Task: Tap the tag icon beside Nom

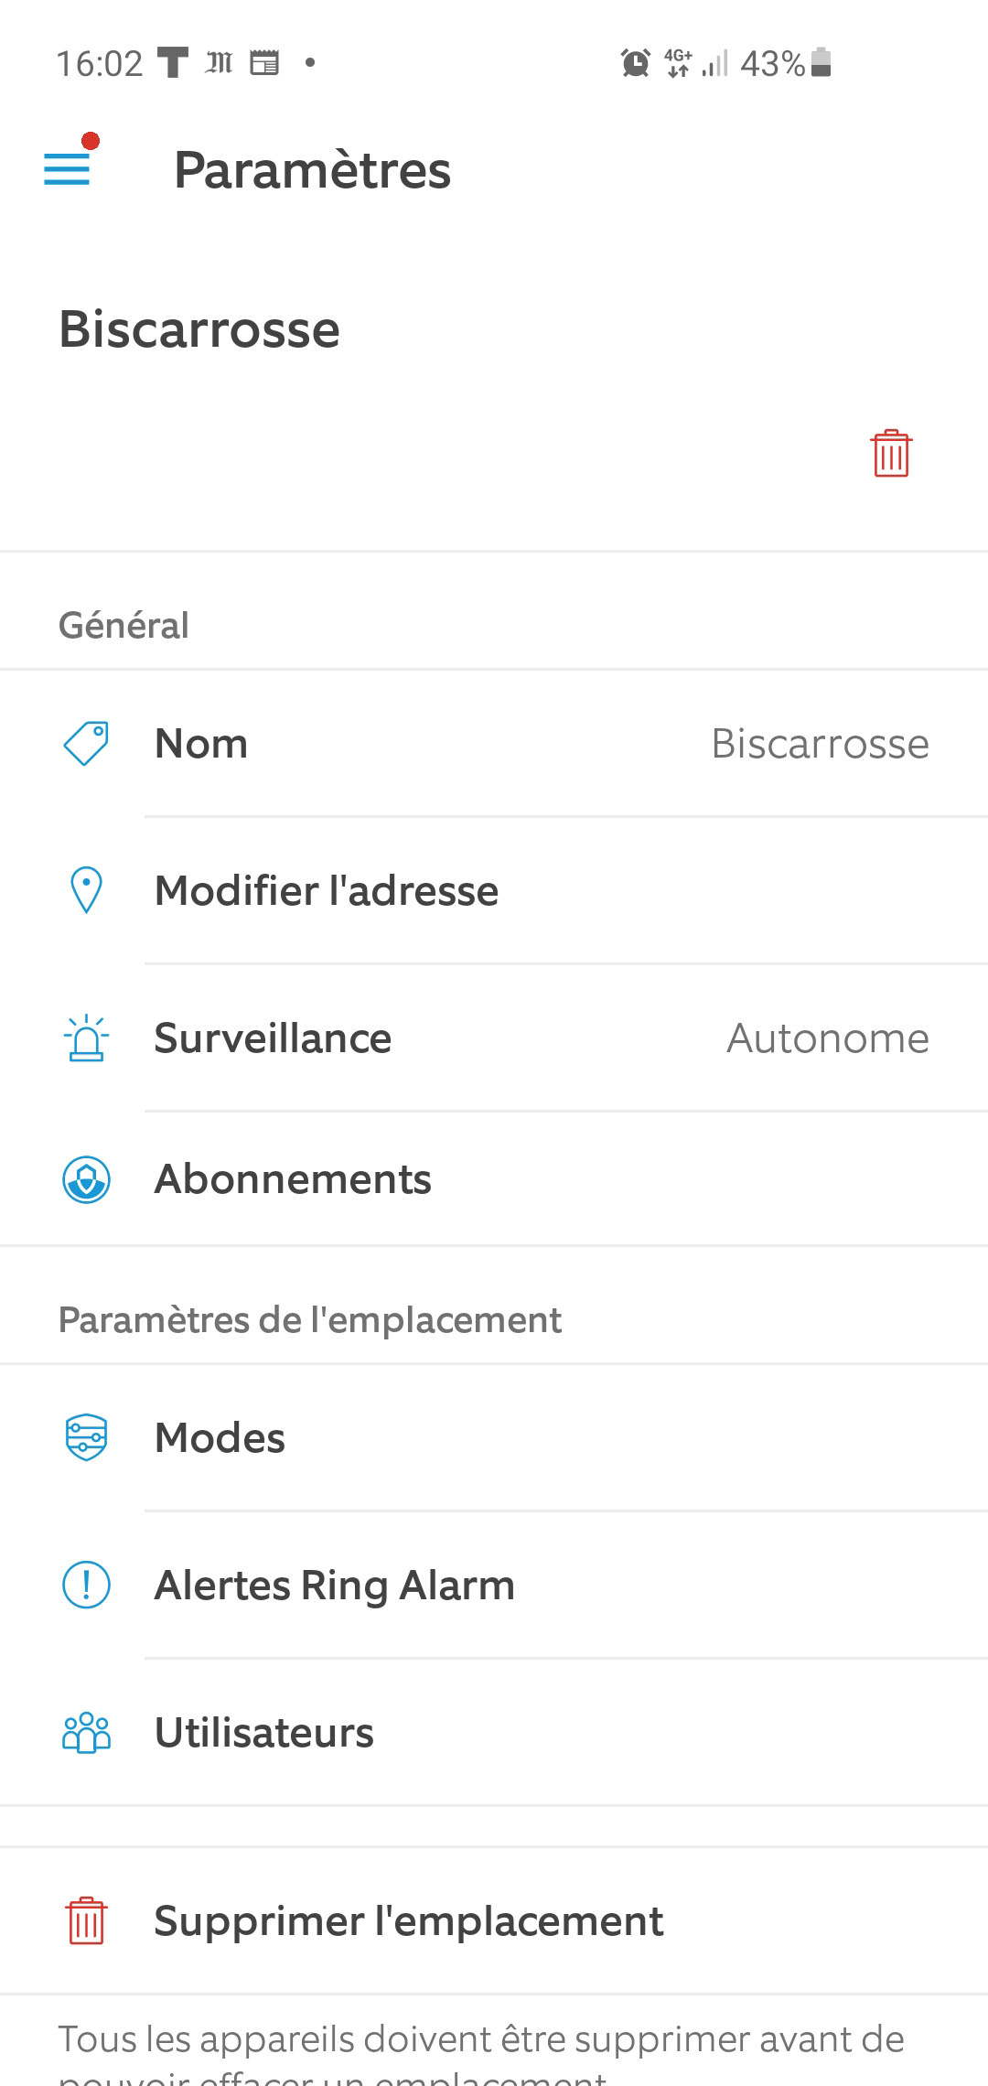Action: point(86,743)
